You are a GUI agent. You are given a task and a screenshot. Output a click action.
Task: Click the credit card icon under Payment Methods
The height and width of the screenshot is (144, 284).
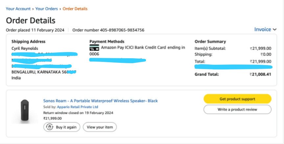tap(94, 47)
